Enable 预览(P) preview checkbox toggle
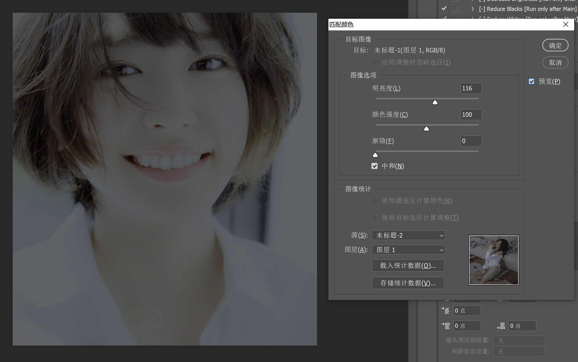This screenshot has height=362, width=578. (532, 81)
